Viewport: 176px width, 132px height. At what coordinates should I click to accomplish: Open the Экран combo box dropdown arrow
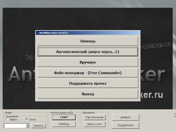tap(28, 126)
